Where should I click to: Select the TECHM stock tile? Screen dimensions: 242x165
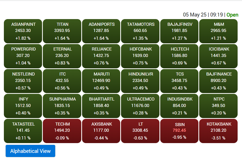click(62, 131)
